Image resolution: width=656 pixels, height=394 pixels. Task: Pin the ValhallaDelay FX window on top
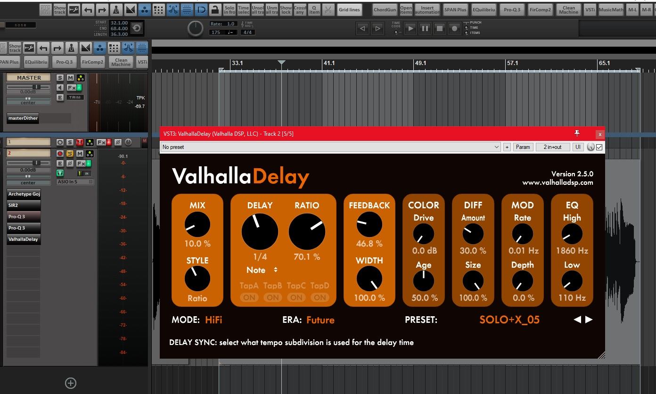tap(577, 134)
